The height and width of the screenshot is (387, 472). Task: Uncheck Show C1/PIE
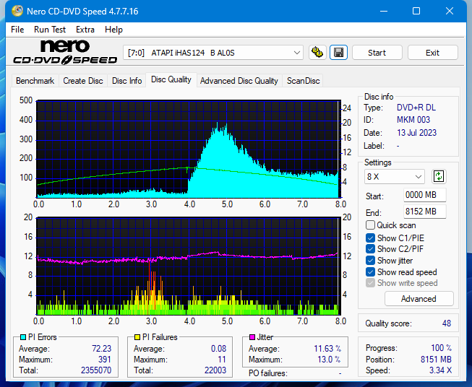[370, 238]
